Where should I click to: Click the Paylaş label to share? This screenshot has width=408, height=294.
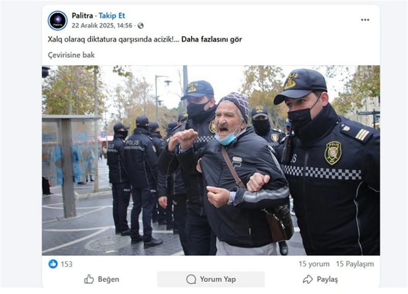327,279
